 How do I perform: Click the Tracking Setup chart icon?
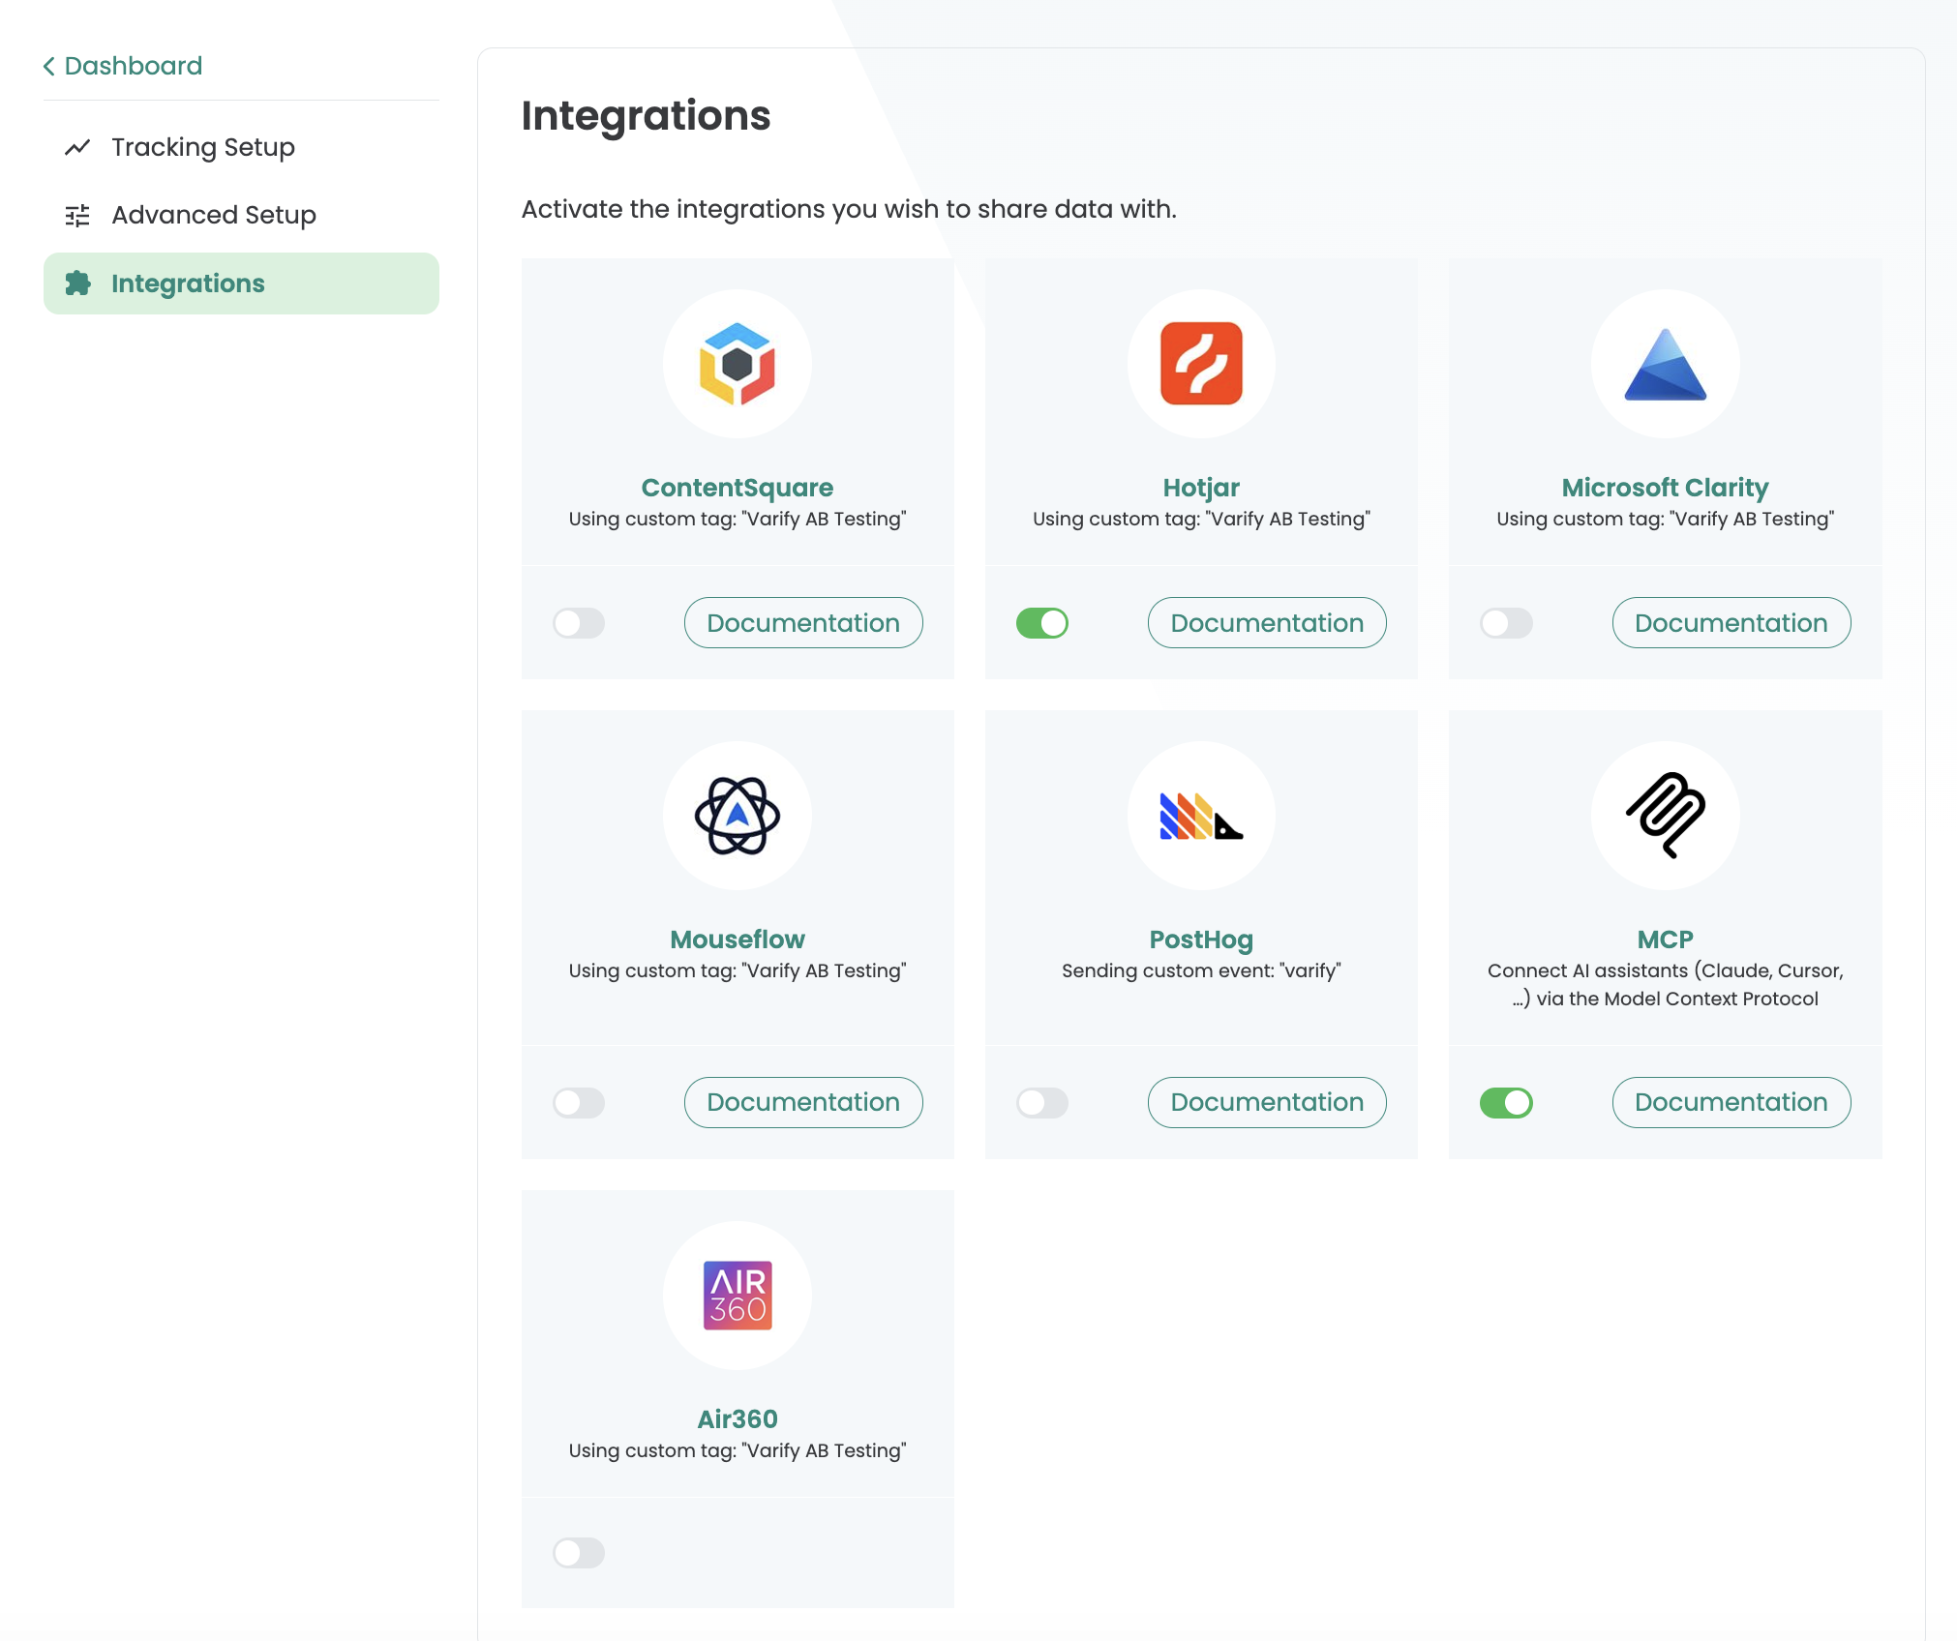[x=77, y=147]
